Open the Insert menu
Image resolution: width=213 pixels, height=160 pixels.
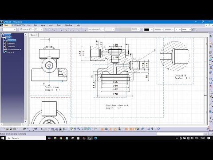(51, 25)
